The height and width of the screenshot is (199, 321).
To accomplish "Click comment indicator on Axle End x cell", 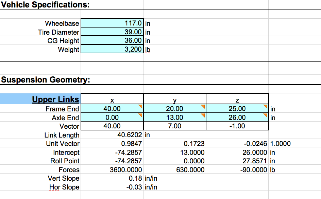I will tap(141, 115).
